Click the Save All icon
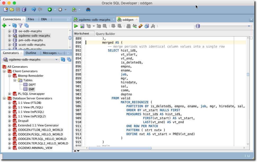 point(24,10)
